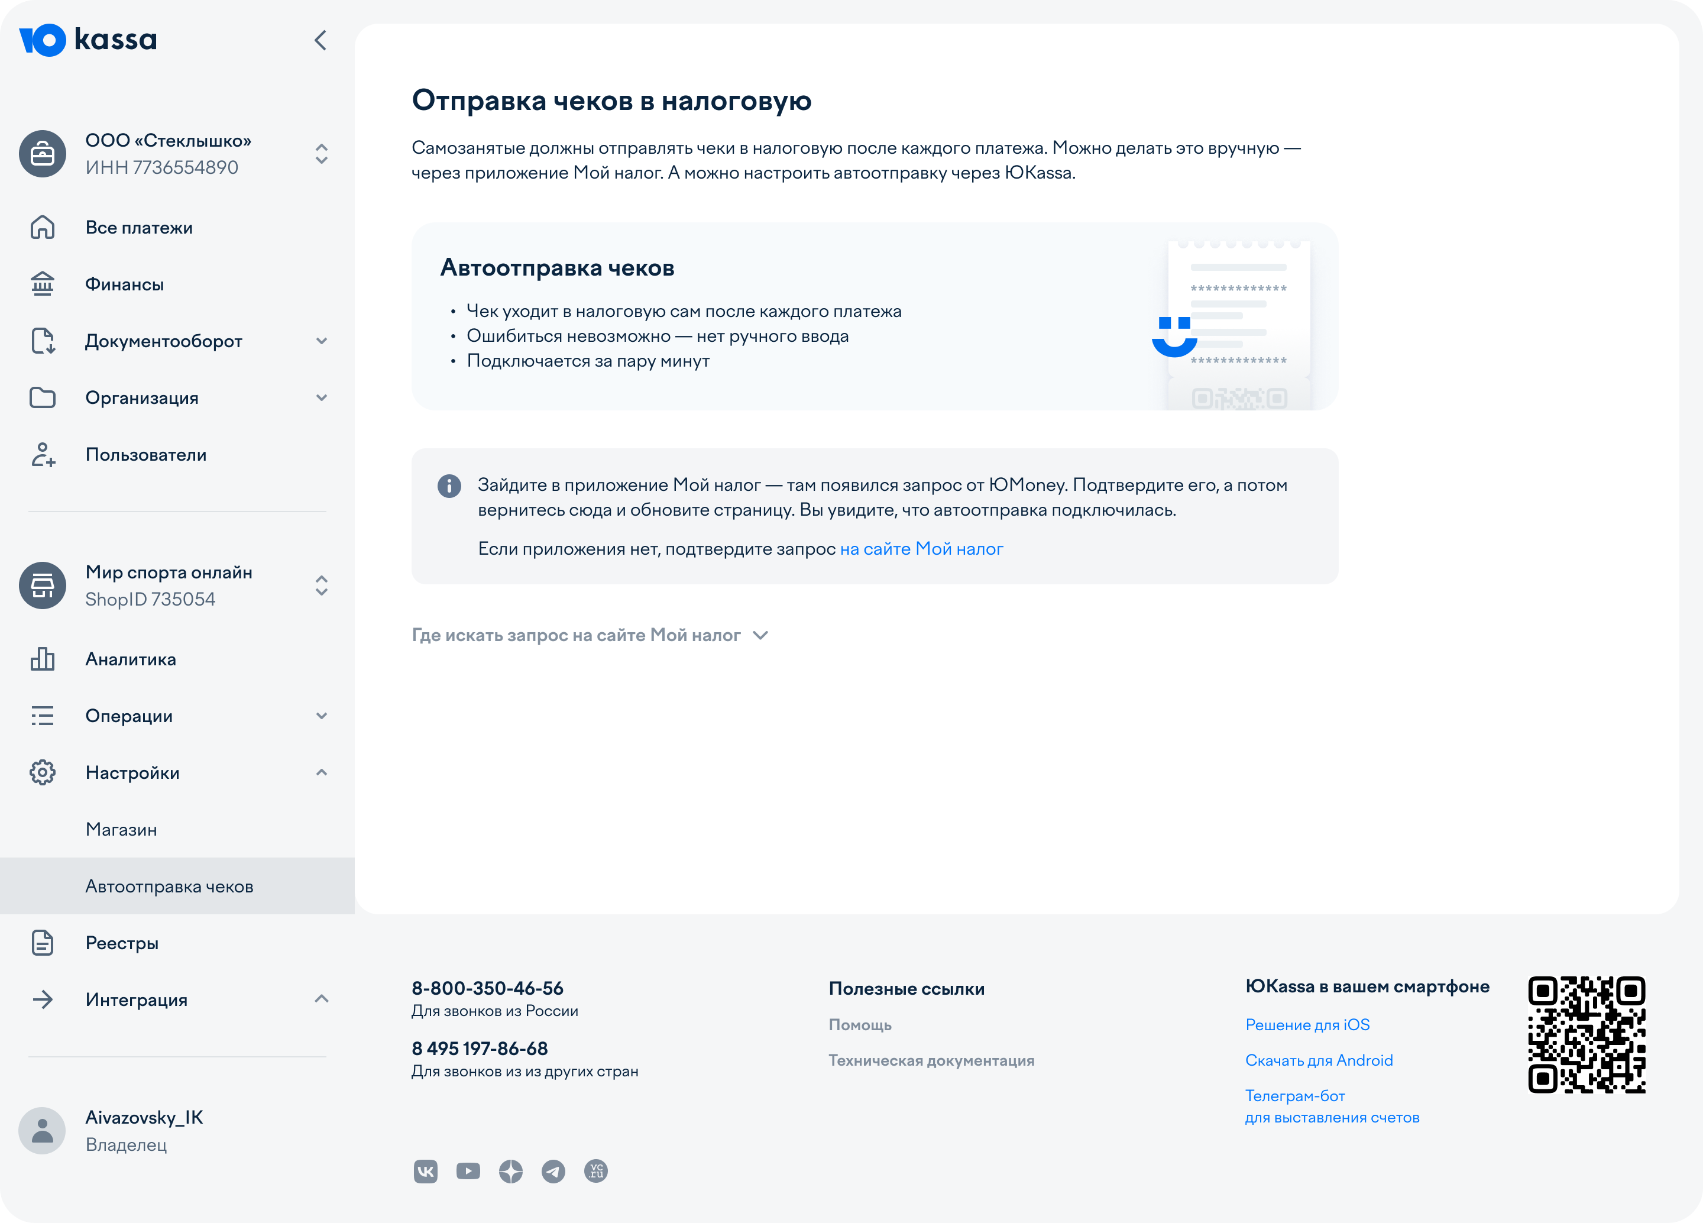Open the Telegram icon in the footer

[x=553, y=1171]
